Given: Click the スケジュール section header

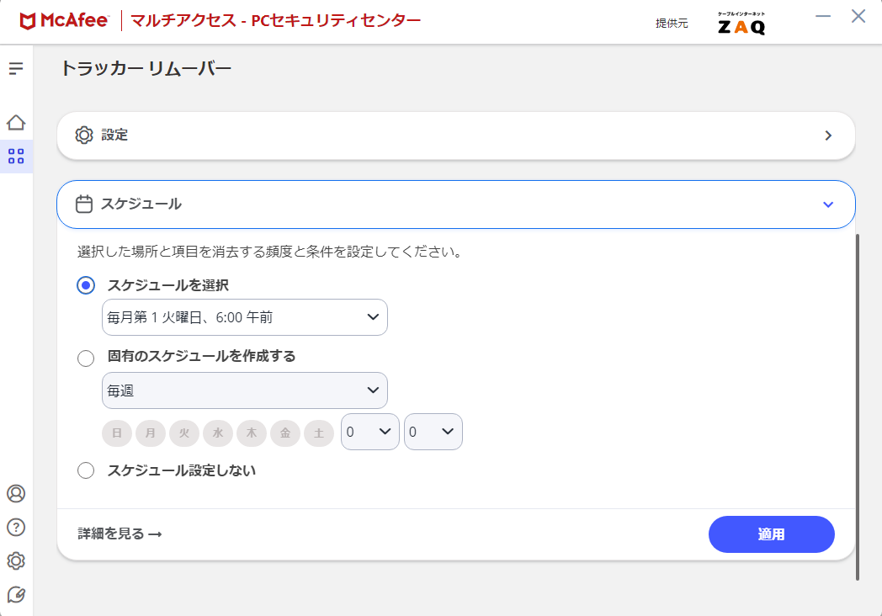Looking at the screenshot, I should (x=456, y=204).
